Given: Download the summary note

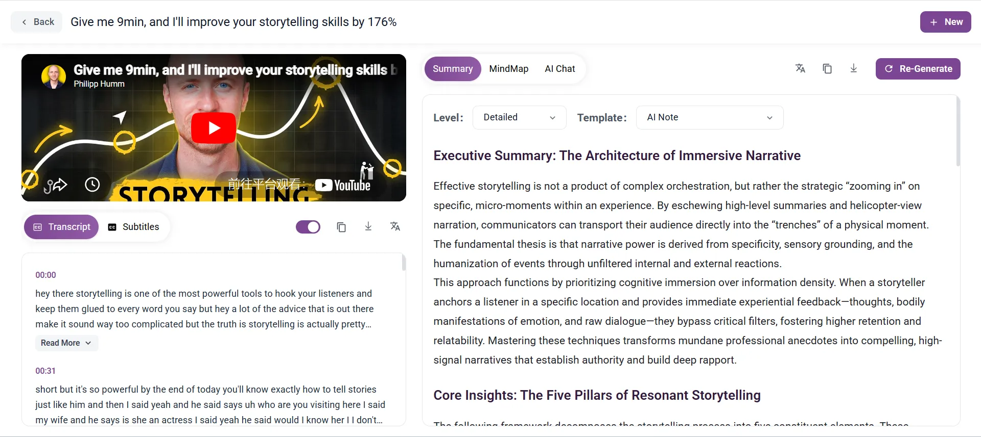Looking at the screenshot, I should coord(853,68).
